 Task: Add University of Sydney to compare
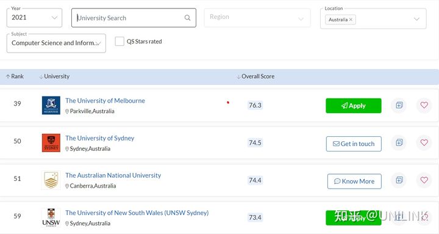coord(399,142)
